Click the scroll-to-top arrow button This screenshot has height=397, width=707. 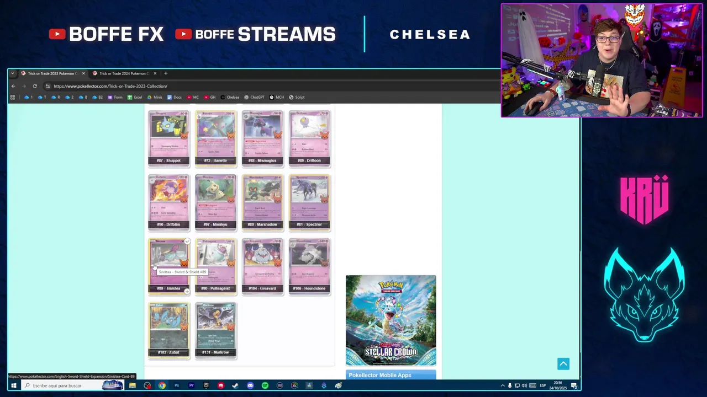click(563, 364)
